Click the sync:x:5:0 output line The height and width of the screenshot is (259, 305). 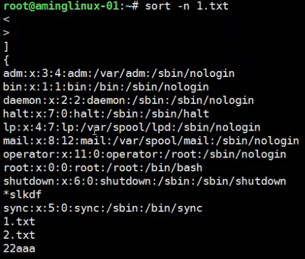(103, 208)
